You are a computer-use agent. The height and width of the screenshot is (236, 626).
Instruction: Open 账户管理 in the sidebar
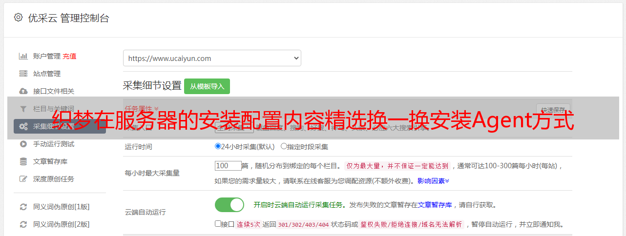point(47,56)
